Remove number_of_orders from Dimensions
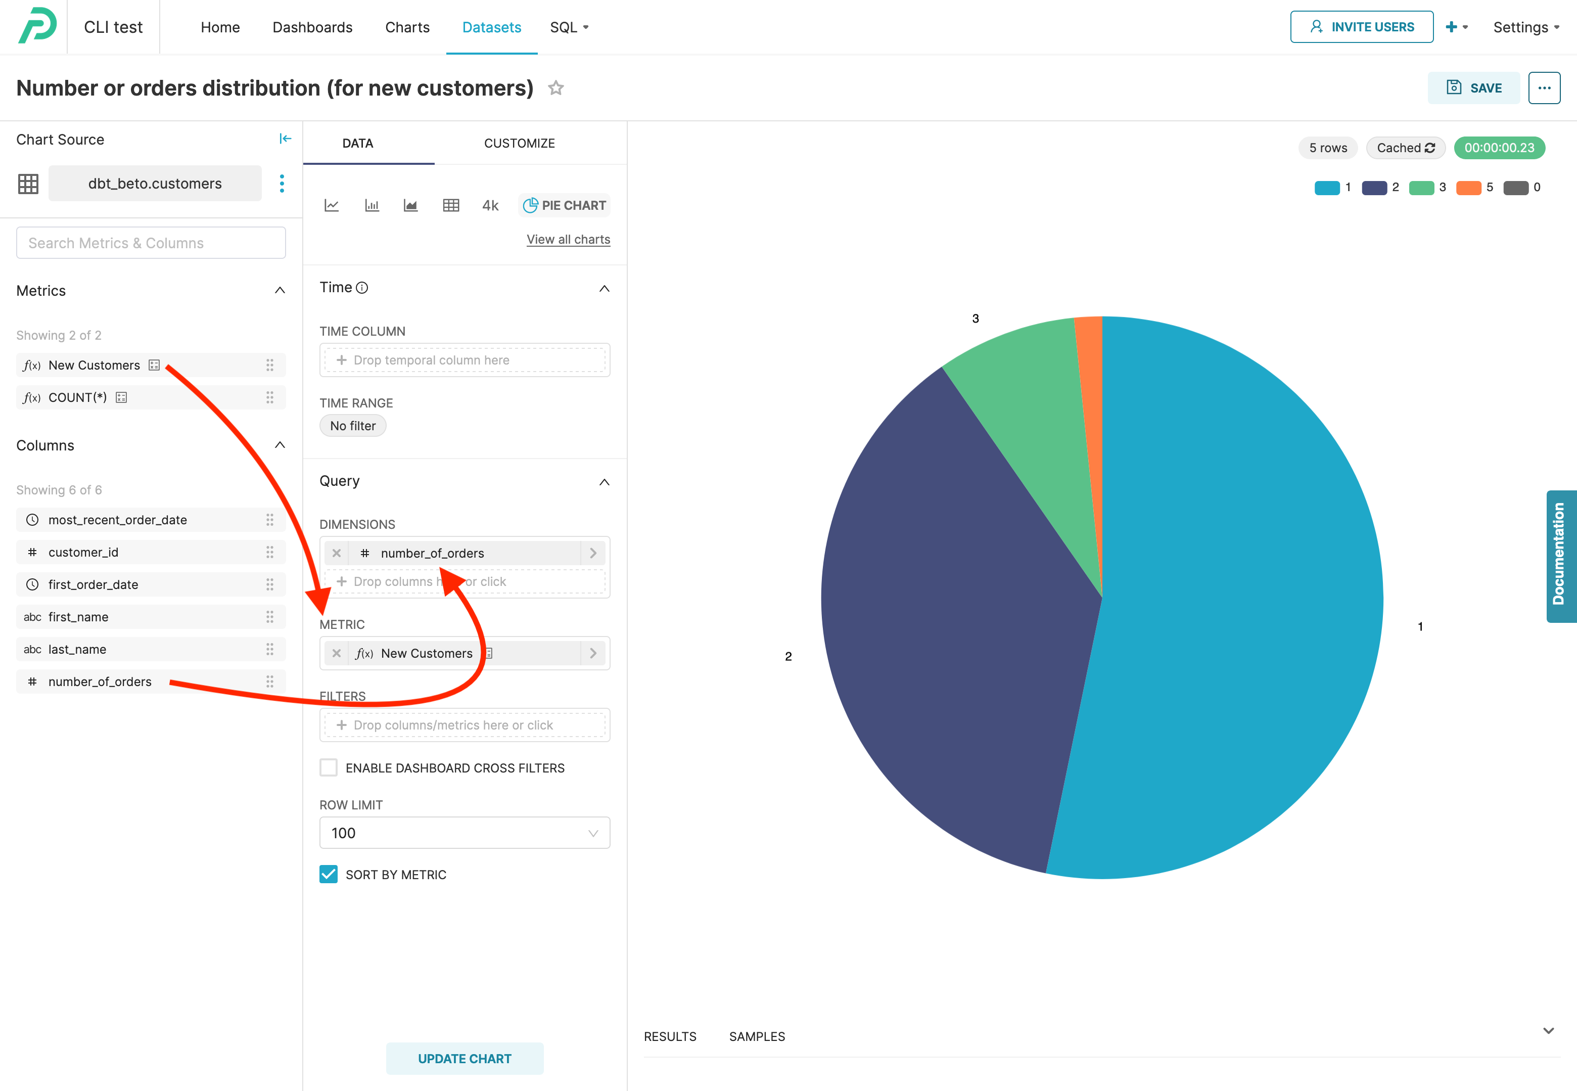Viewport: 1577px width, 1091px height. tap(336, 553)
